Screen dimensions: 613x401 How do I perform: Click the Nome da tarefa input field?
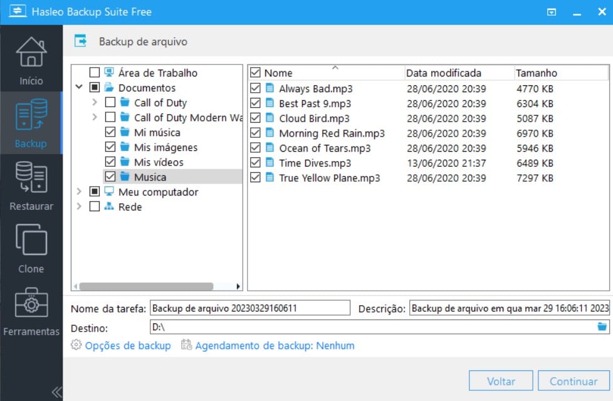pyautogui.click(x=250, y=308)
